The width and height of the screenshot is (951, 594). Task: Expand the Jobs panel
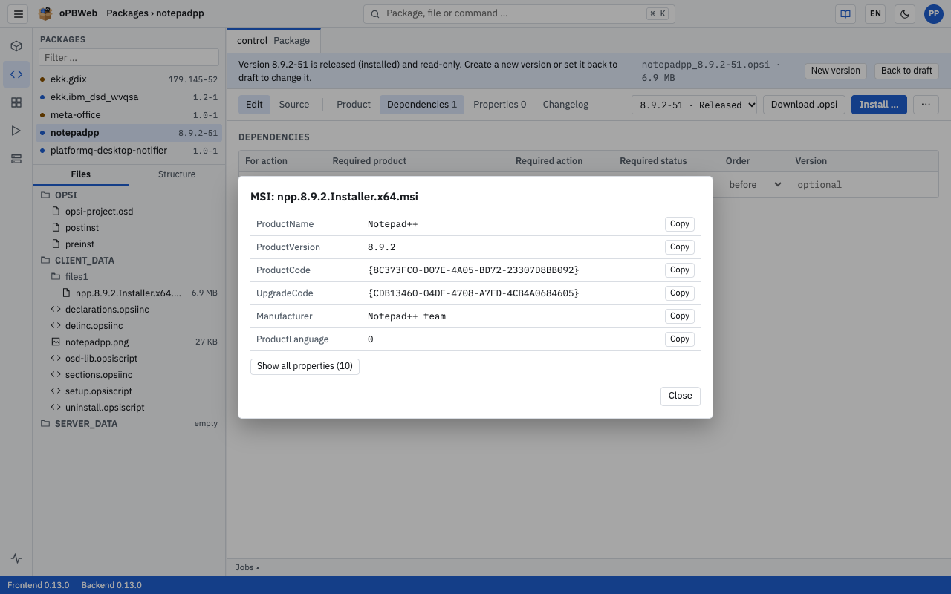(x=247, y=567)
